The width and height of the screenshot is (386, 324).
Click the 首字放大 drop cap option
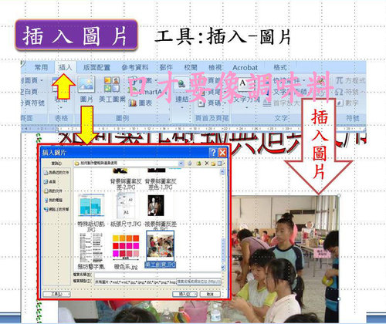282,103
